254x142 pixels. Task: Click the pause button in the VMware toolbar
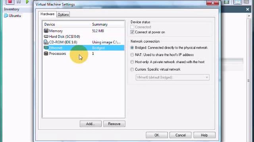19,2
